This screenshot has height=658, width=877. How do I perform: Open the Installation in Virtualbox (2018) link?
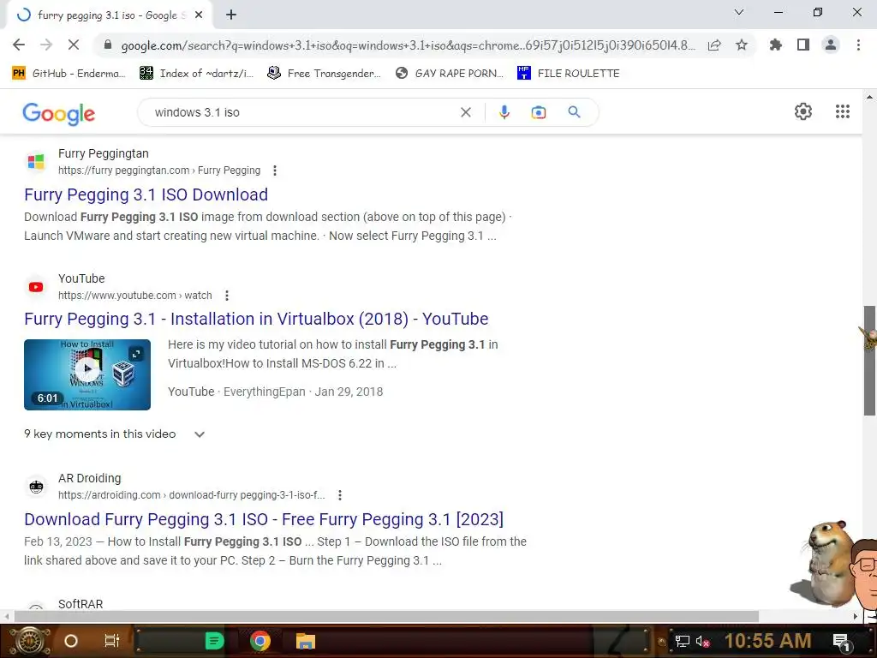(256, 319)
